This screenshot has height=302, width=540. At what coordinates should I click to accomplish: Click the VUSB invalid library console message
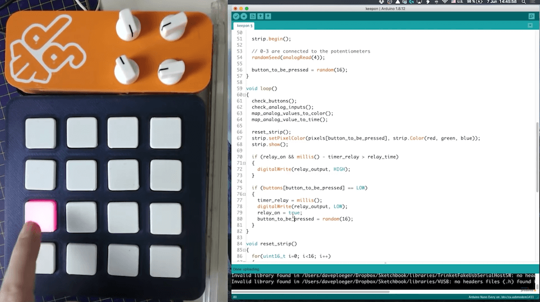383,282
